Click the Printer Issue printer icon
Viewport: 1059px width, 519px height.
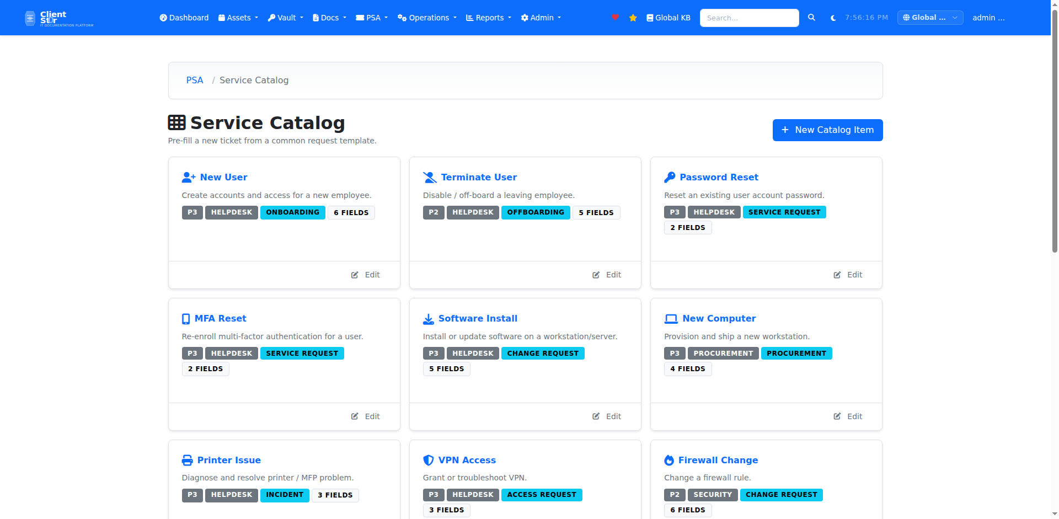[188, 460]
